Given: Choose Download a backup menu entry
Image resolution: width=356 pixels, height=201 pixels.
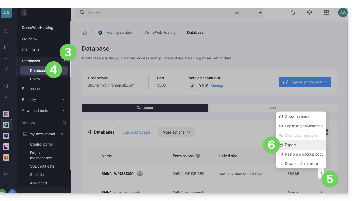Looking at the screenshot, I should 301,164.
